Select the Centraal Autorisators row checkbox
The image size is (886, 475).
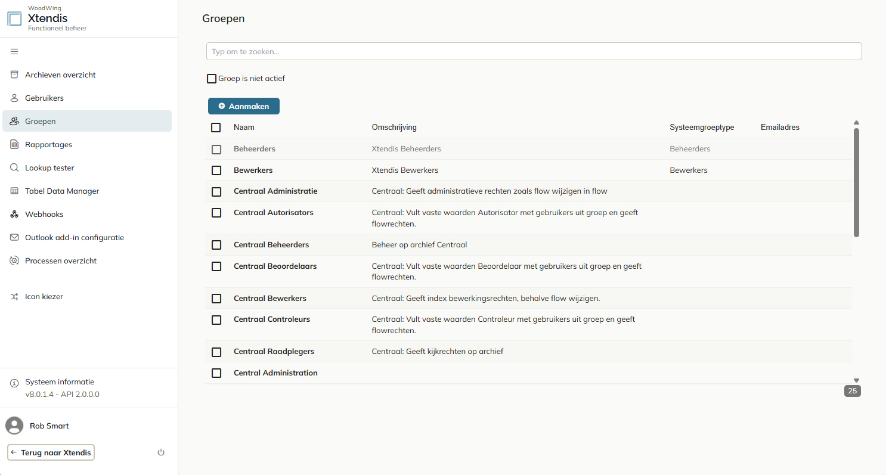[x=216, y=213]
